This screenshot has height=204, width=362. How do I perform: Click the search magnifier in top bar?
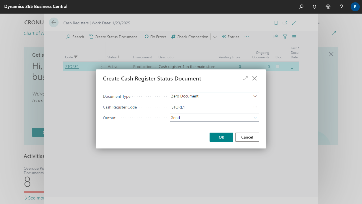301,7
